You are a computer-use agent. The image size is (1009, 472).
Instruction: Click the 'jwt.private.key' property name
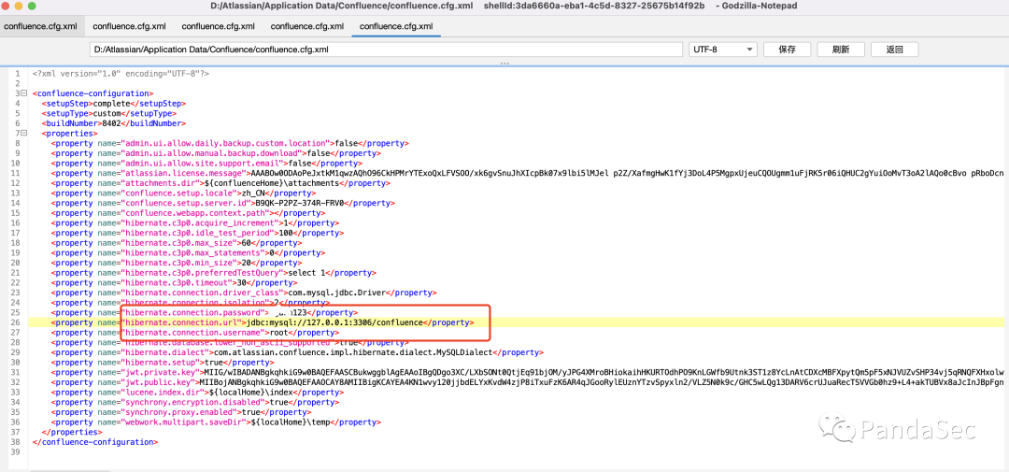point(163,373)
